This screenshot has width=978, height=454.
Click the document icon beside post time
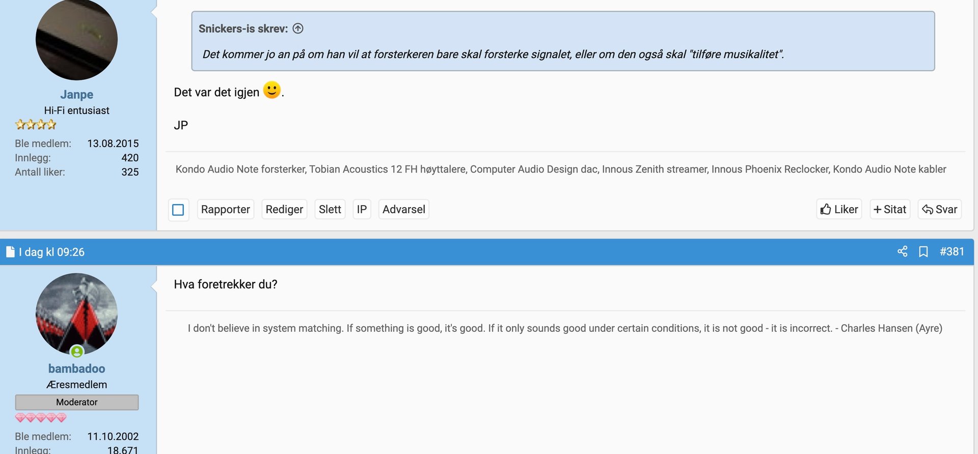10,252
